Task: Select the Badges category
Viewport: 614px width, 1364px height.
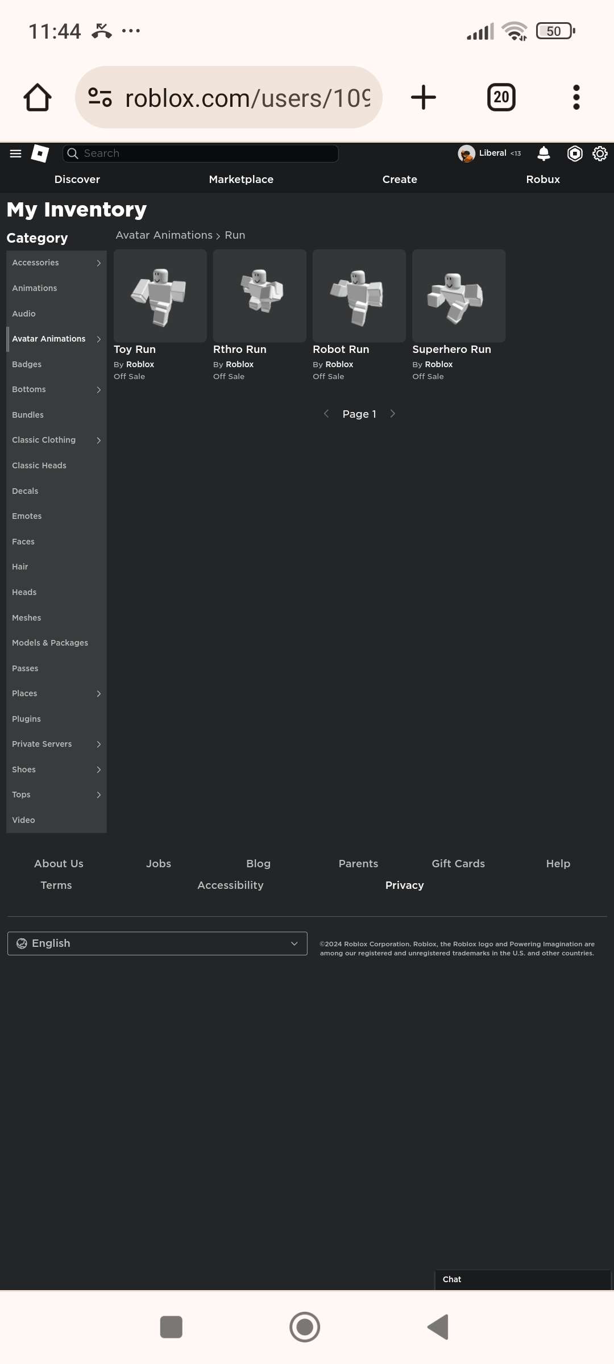Action: 56,364
